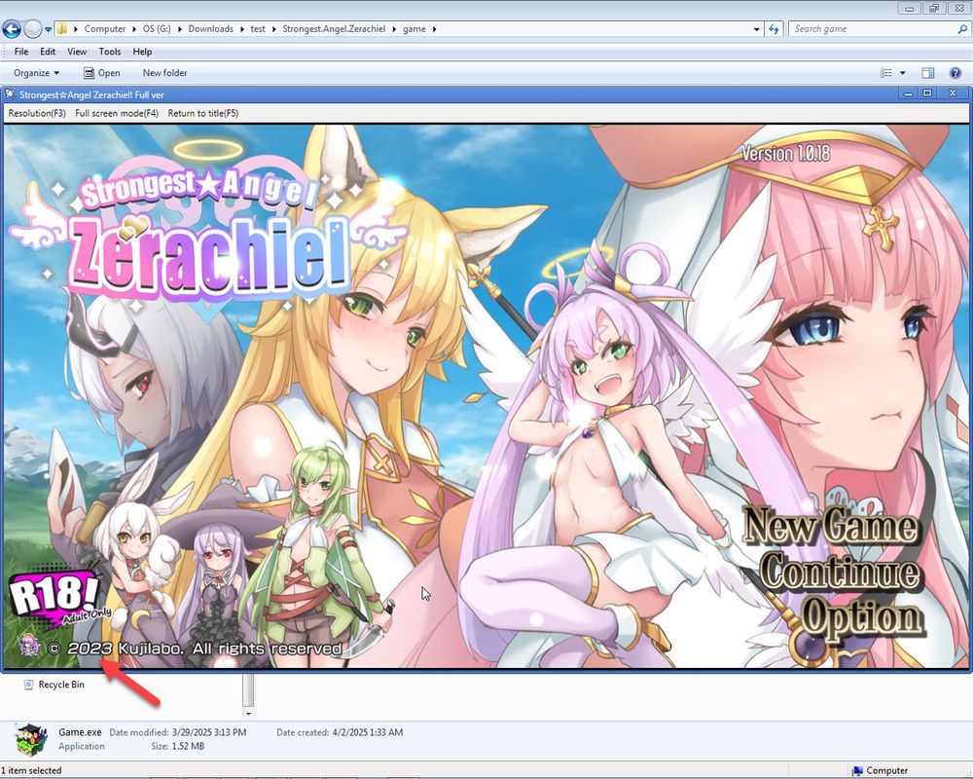Expand arrow after game breadcrumb
This screenshot has width=973, height=779.
pos(434,28)
